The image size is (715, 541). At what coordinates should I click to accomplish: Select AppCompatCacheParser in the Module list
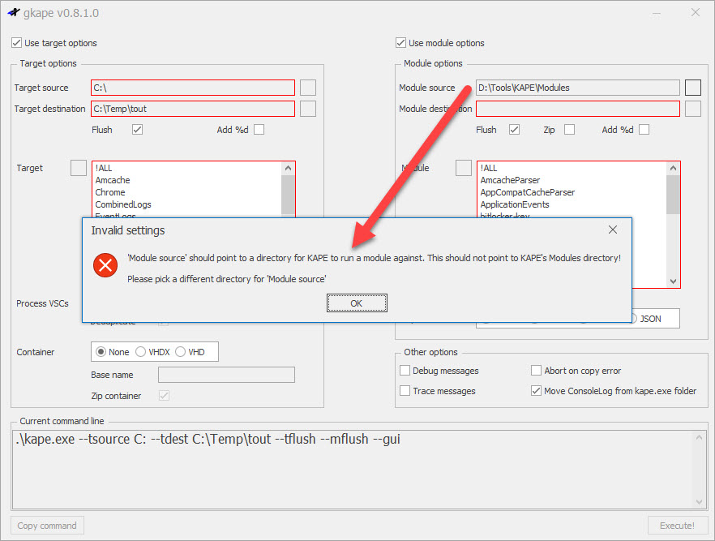tap(572, 192)
